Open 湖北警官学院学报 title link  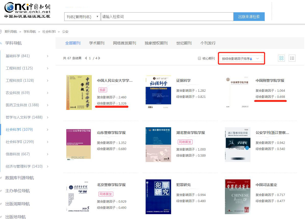click(x=191, y=133)
